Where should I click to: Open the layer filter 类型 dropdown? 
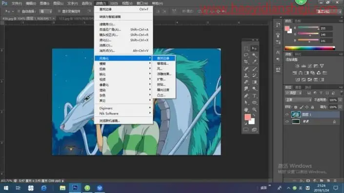[293, 93]
